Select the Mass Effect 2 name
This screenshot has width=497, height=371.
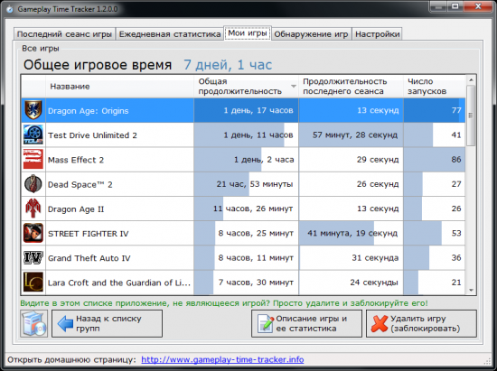click(76, 160)
